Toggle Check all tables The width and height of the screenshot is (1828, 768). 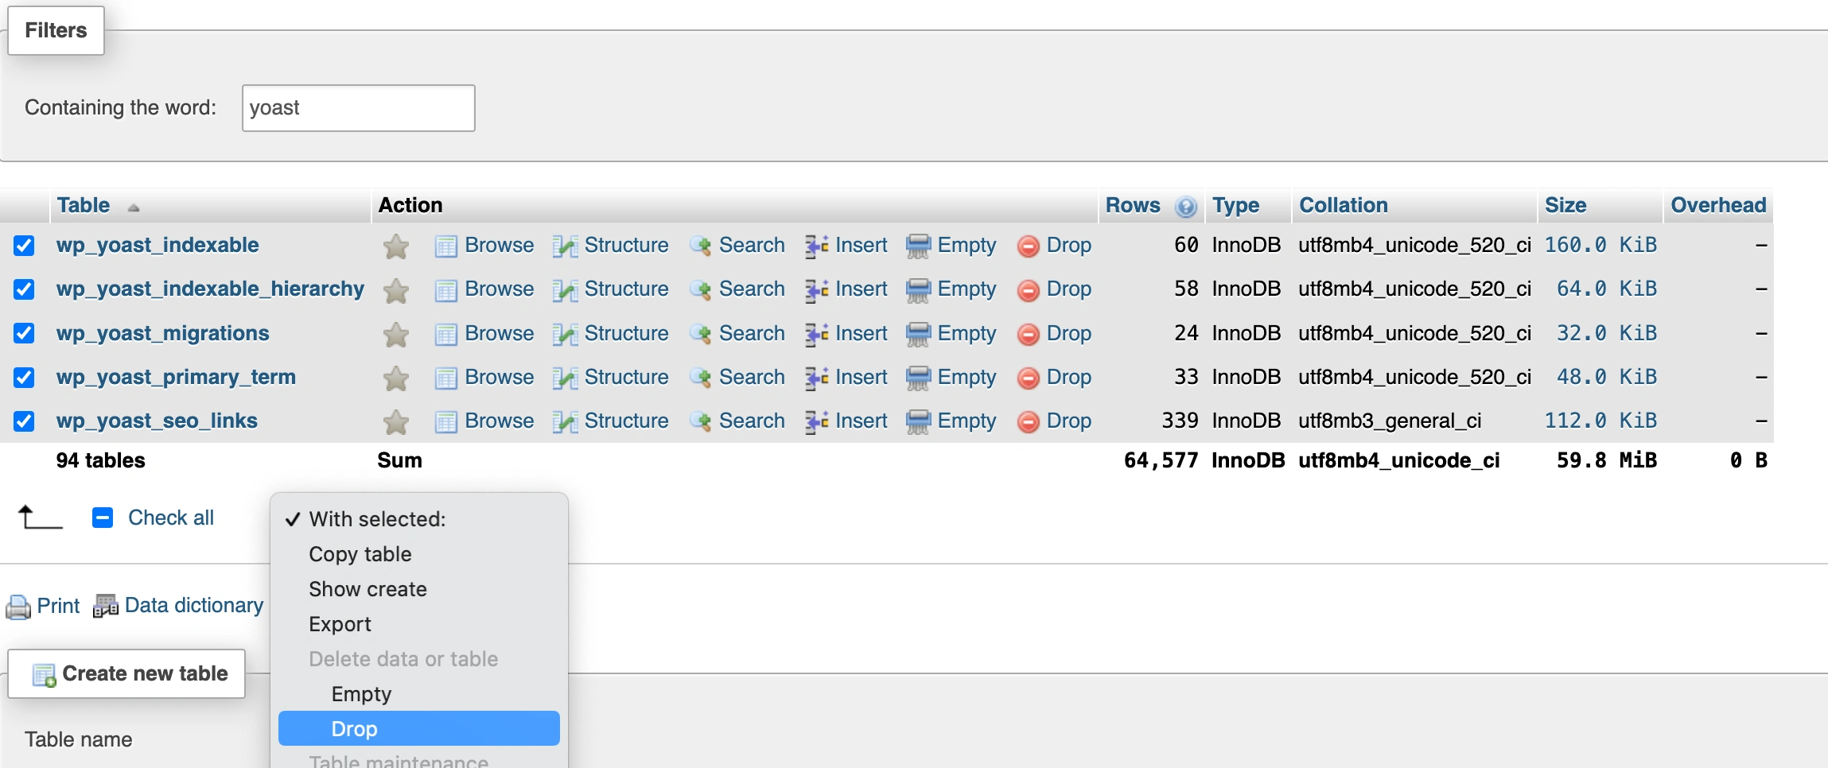pyautogui.click(x=169, y=518)
